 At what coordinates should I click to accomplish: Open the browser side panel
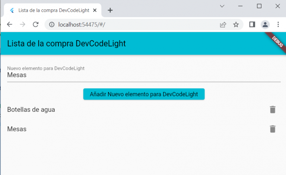(x=252, y=25)
